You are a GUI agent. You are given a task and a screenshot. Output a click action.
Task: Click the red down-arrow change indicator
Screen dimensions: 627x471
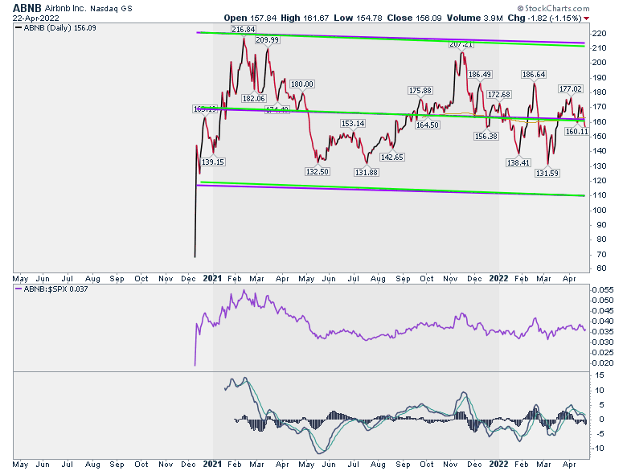point(586,18)
